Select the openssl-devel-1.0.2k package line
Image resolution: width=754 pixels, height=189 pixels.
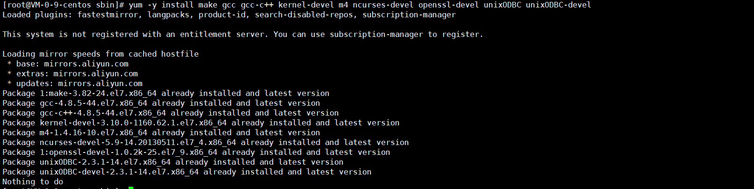[x=196, y=152]
